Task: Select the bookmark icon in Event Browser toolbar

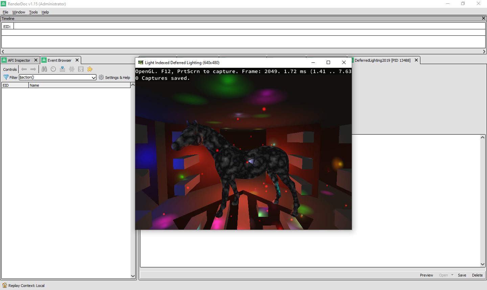Action: tap(63, 69)
